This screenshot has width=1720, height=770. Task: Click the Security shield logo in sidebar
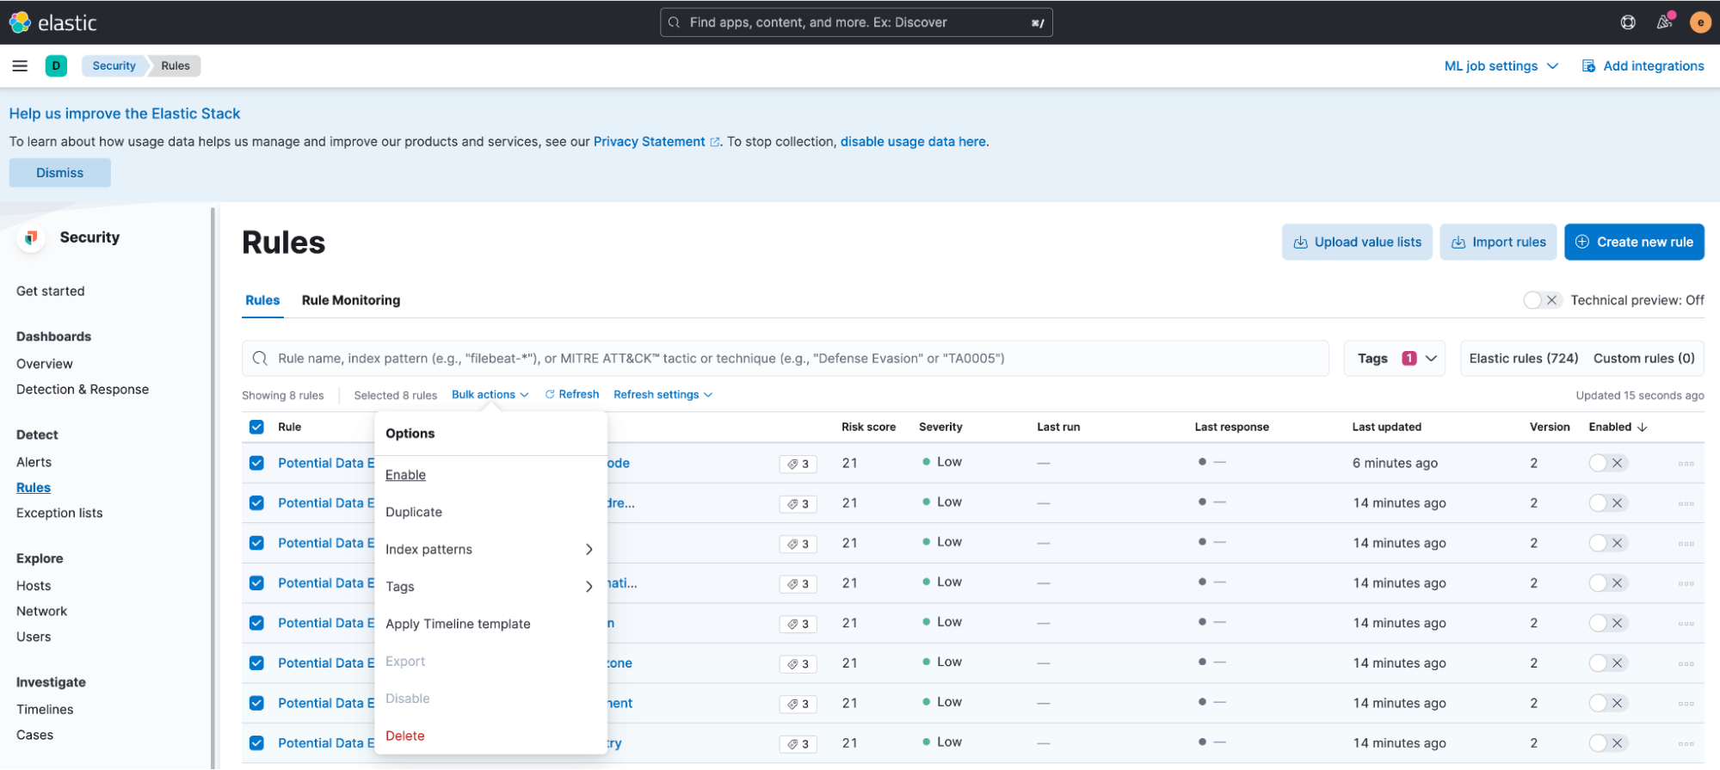coord(31,237)
